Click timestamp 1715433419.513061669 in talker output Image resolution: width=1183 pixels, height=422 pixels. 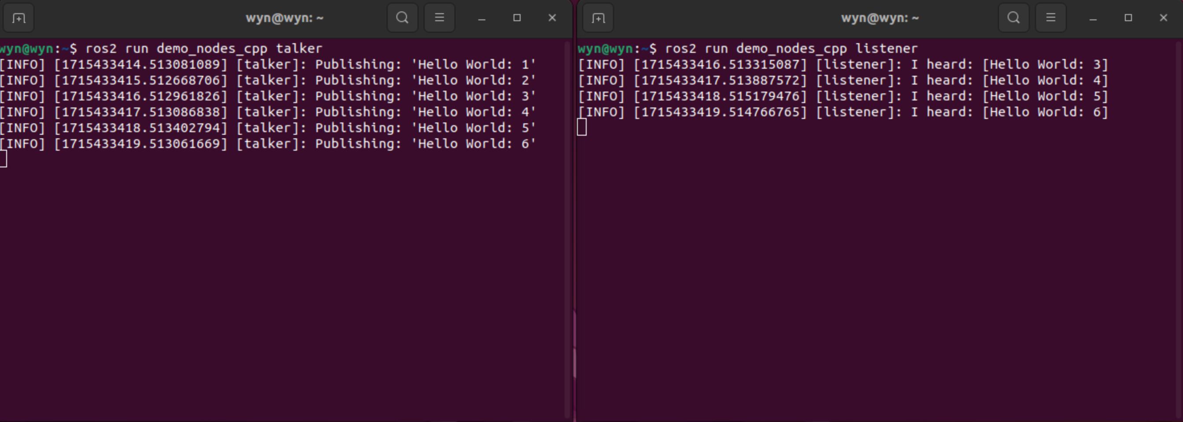pyautogui.click(x=141, y=144)
